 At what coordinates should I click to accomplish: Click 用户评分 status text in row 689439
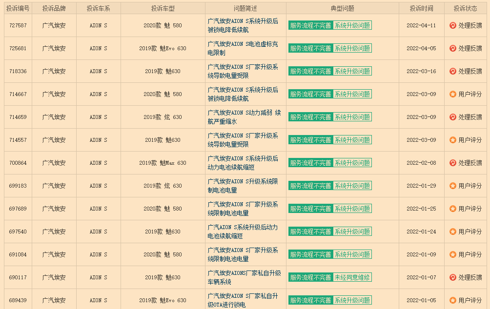470,300
